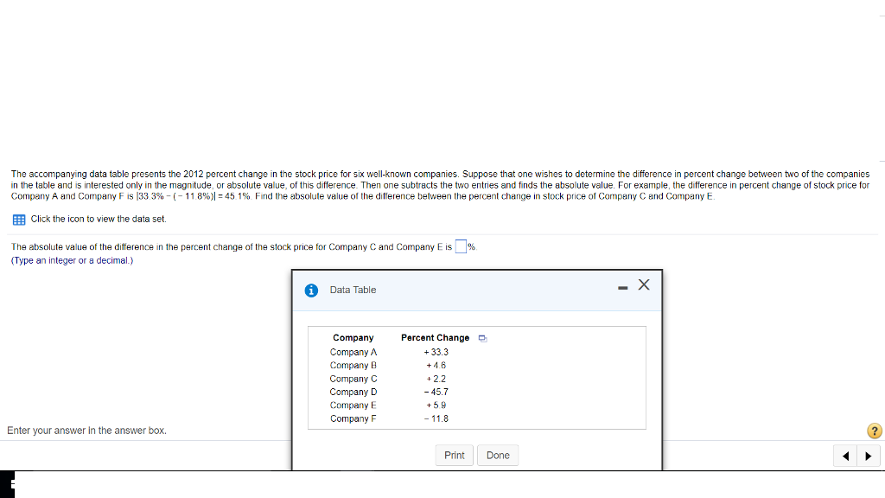Open help with the question mark icon
Screen dimensions: 885x498
(874, 431)
